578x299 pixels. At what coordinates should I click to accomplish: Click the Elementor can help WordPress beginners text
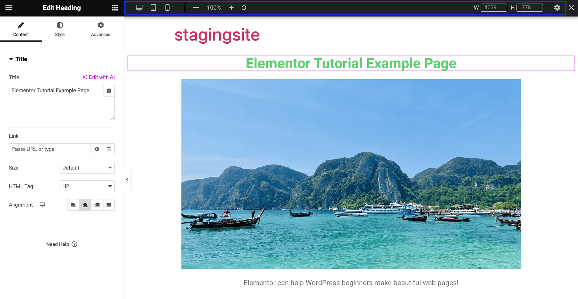[351, 283]
